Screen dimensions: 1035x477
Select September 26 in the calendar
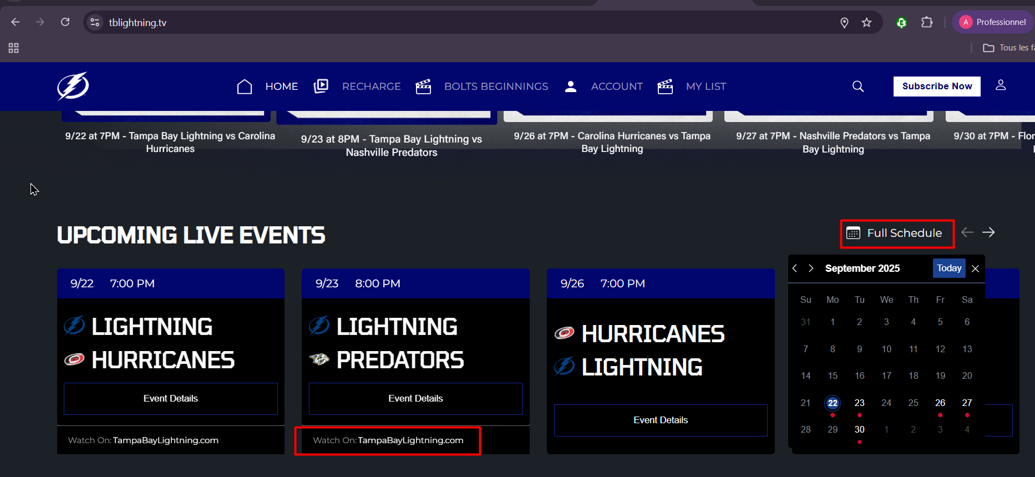click(x=940, y=403)
